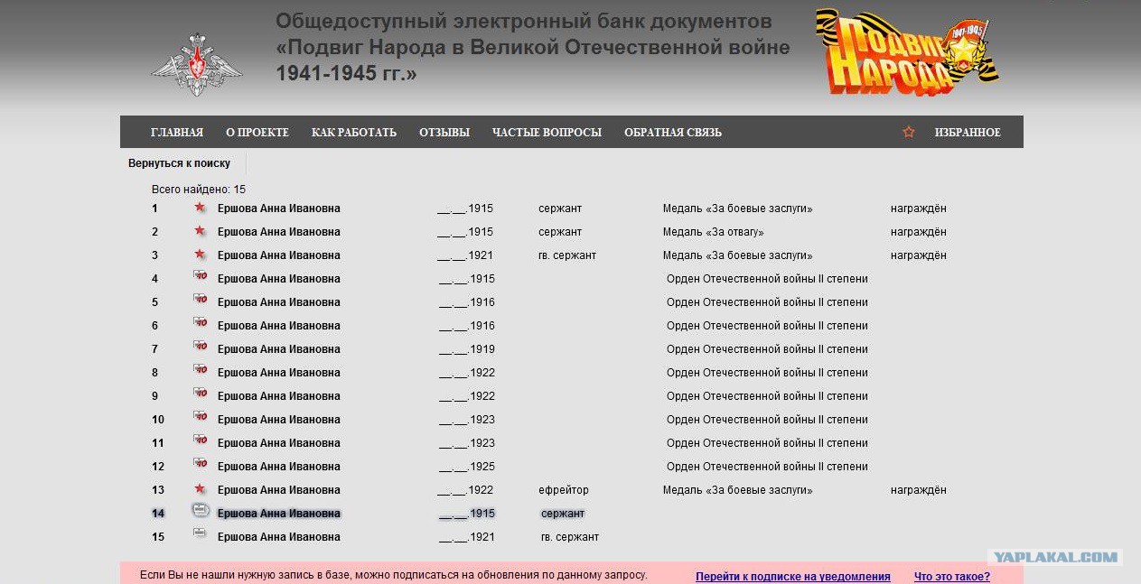1141x584 pixels.
Task: Click the red star icon in row 1
Action: 200,208
